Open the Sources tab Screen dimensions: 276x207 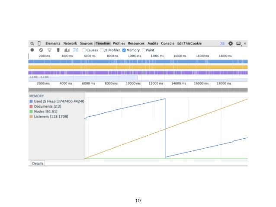[x=86, y=44]
